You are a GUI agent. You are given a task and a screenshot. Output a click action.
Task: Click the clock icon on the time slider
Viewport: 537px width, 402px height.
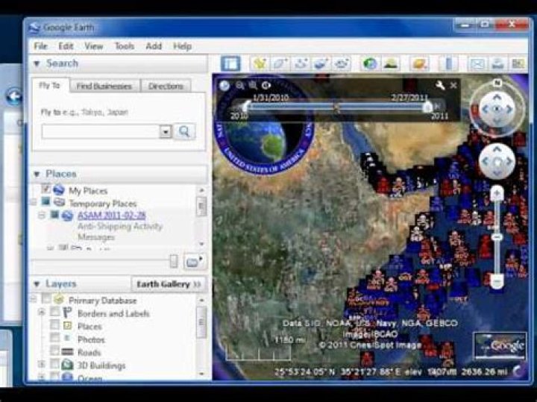(x=224, y=85)
